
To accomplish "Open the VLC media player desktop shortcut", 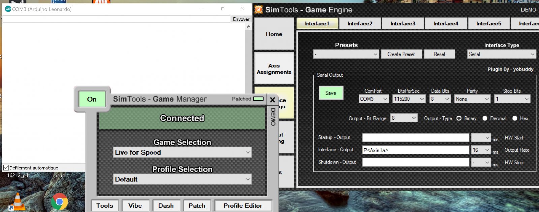I will coord(18,201).
